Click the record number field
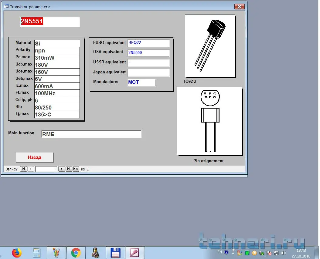Screen dimensions: 320x259 [x=46, y=169]
